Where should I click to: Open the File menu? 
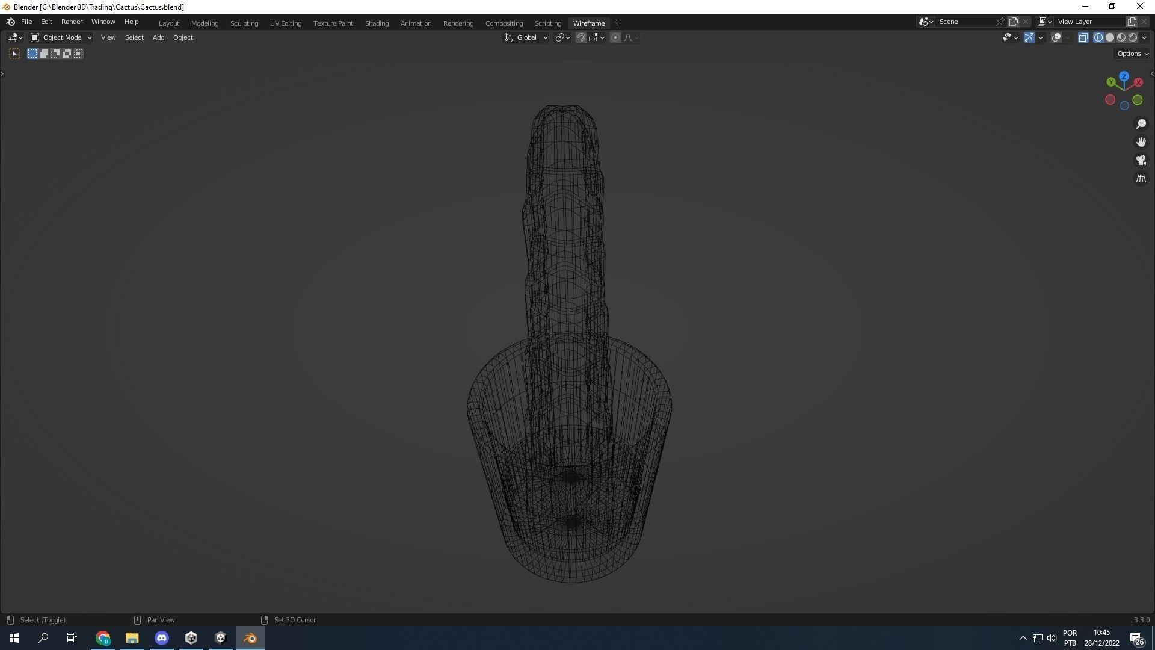point(26,22)
